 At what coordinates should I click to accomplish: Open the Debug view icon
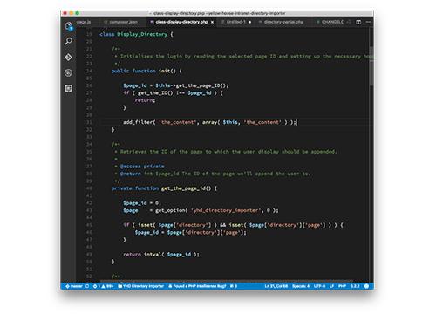coord(69,72)
